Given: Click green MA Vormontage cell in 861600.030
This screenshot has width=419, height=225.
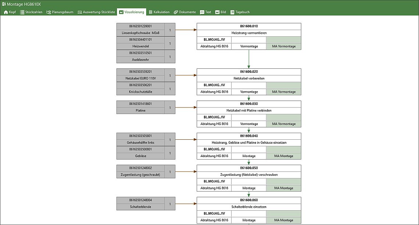Looking at the screenshot, I should tap(284, 124).
